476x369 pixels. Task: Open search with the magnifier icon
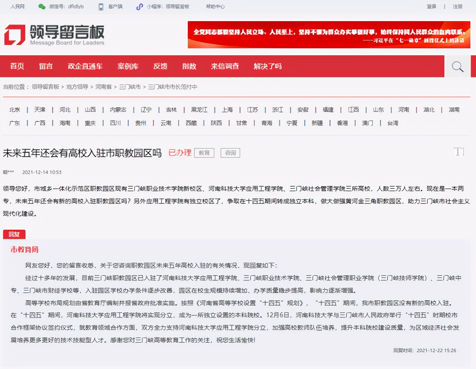pos(457,66)
